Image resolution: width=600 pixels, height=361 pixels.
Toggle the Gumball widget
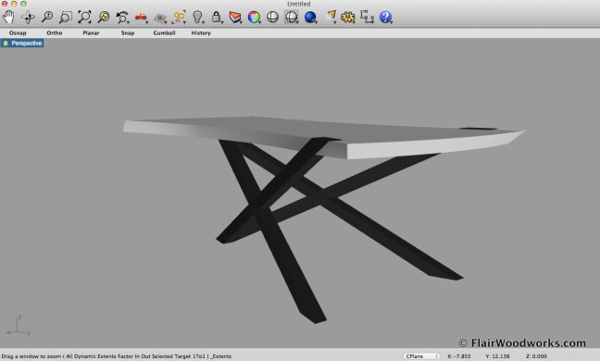164,33
